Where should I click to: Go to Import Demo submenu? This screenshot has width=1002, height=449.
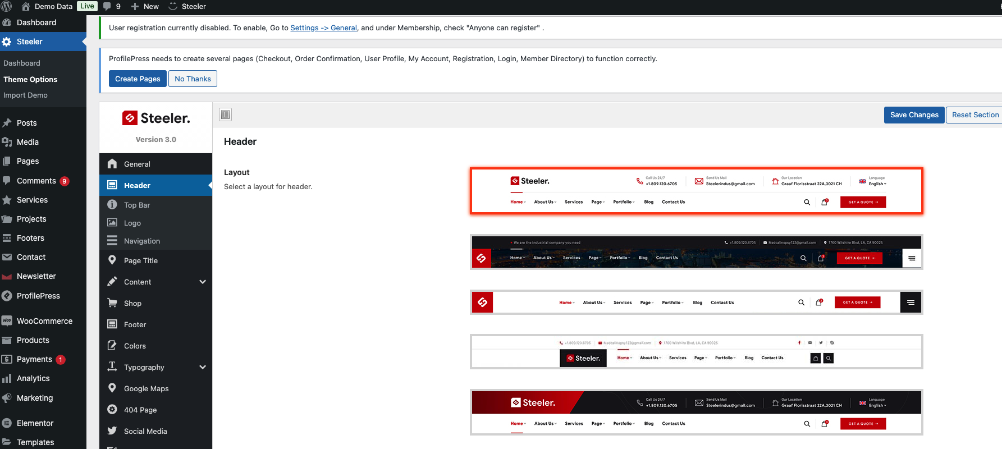pos(25,95)
